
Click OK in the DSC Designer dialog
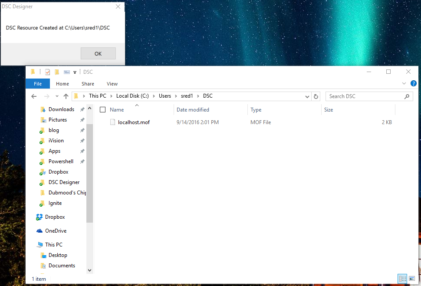[98, 53]
